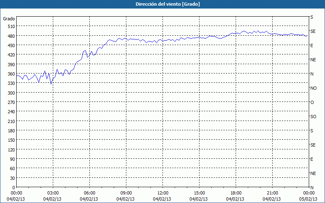Click the N compass label beside 360 gridline

tap(312, 74)
